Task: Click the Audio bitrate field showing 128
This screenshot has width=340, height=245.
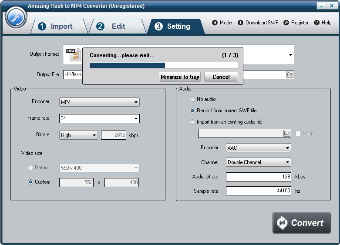Action: click(x=259, y=177)
